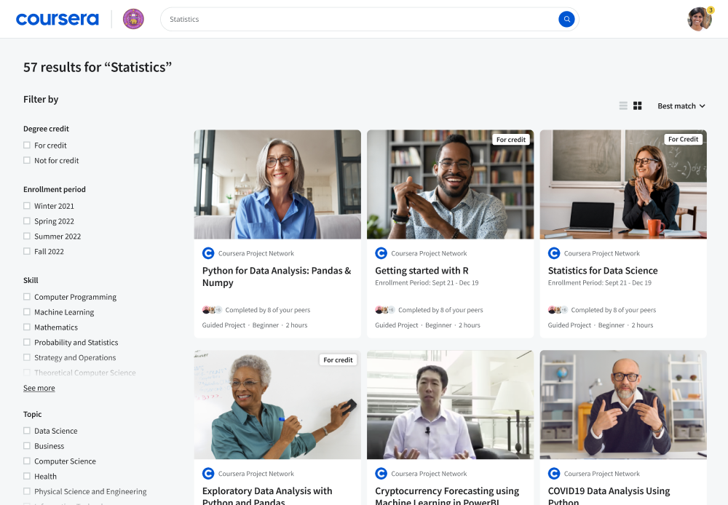Click thumbnail of Cryptocurrency Forecasting course

click(450, 405)
